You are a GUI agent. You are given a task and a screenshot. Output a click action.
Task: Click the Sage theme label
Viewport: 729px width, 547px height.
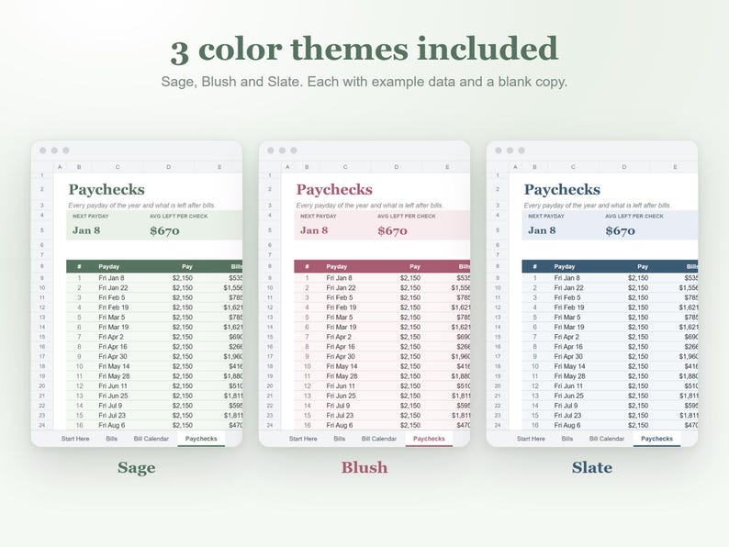[136, 467]
